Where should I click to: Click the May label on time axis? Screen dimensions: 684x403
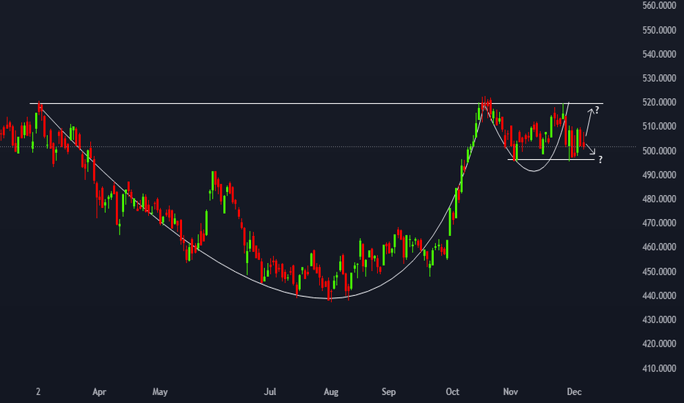click(160, 392)
